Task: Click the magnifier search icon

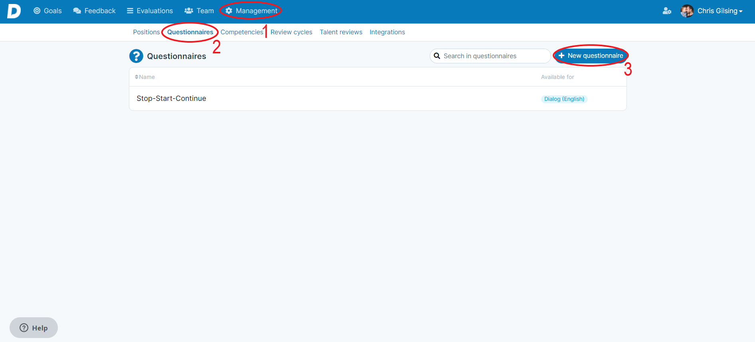Action: pos(437,56)
